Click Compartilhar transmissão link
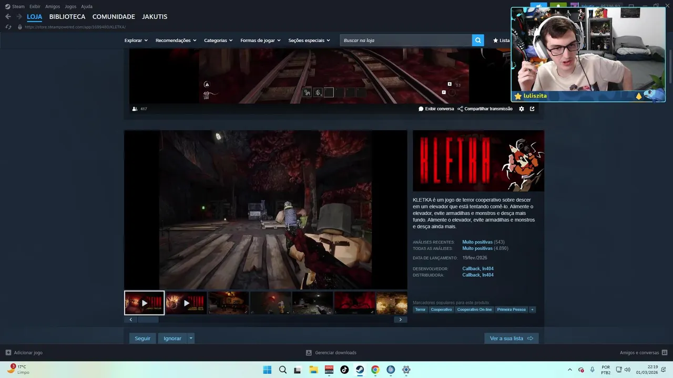Screen dimensions: 673x378 tap(485, 109)
